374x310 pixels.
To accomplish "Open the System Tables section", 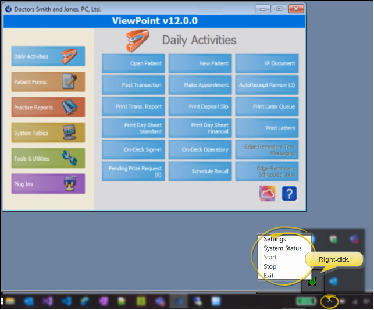I will [x=48, y=133].
